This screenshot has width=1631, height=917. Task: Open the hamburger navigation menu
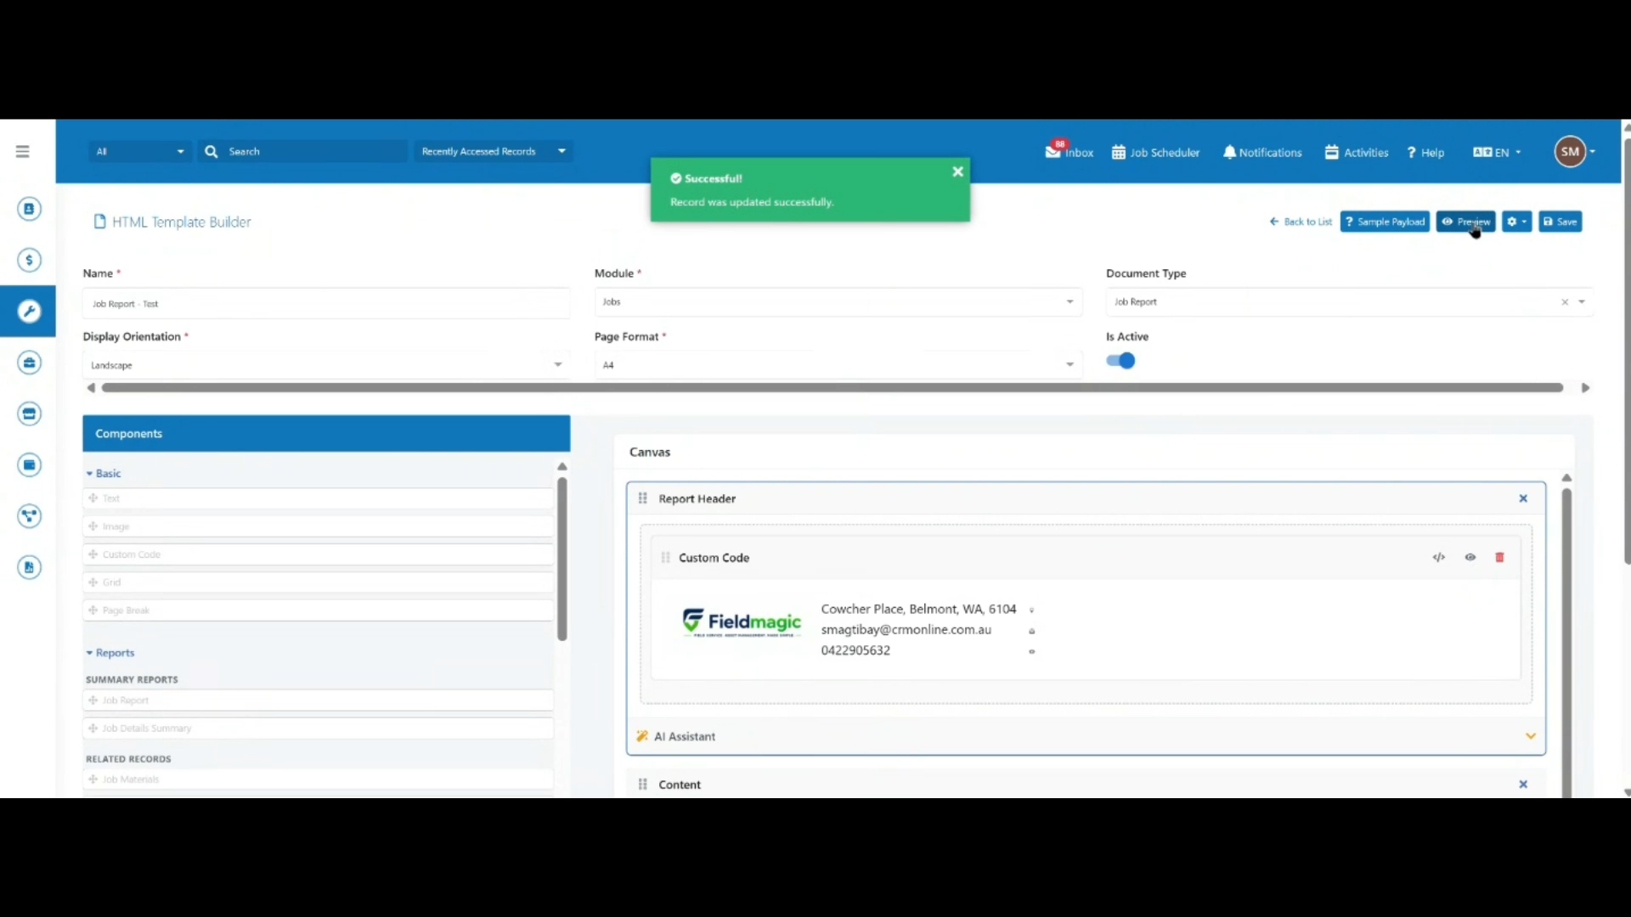tap(23, 151)
